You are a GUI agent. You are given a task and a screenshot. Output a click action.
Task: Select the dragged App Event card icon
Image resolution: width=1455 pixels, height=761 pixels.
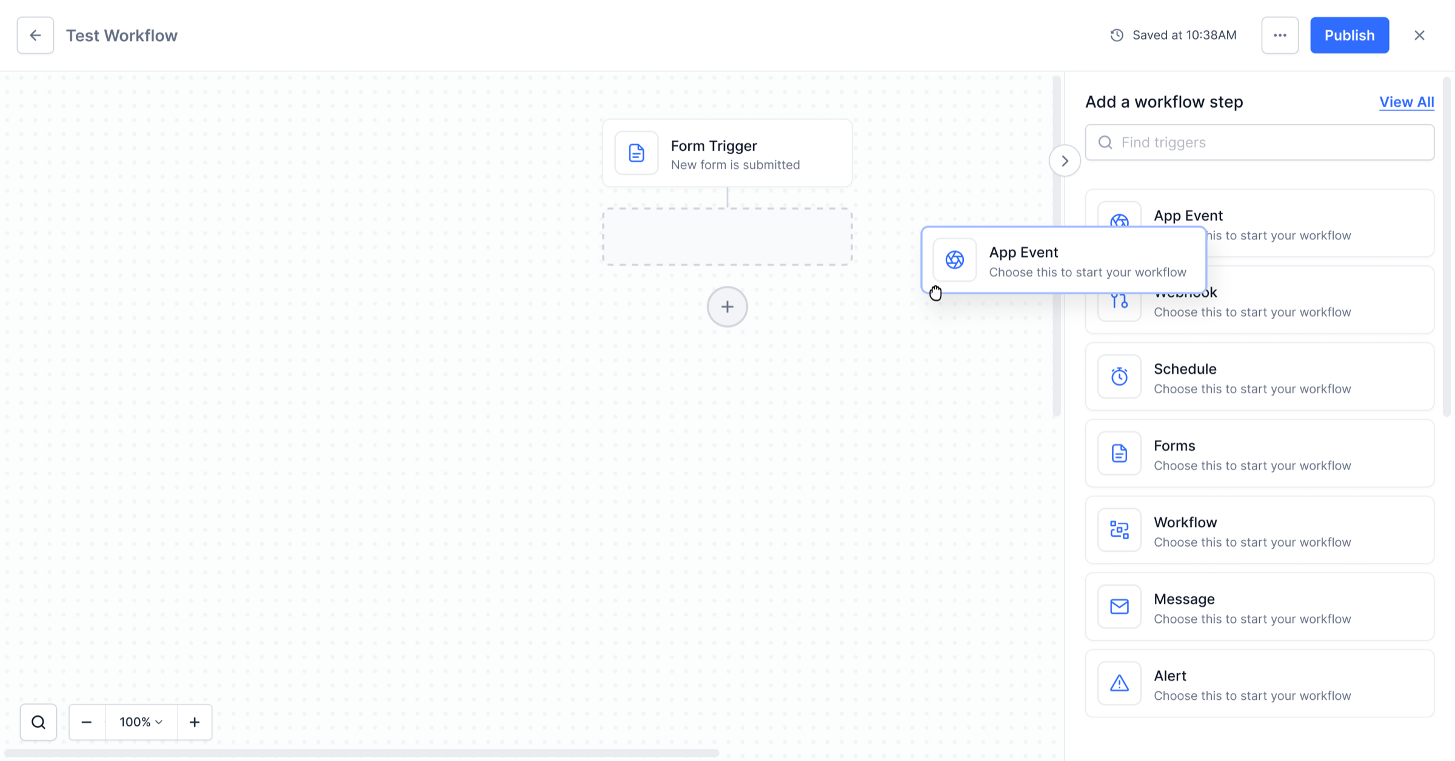pyautogui.click(x=955, y=260)
